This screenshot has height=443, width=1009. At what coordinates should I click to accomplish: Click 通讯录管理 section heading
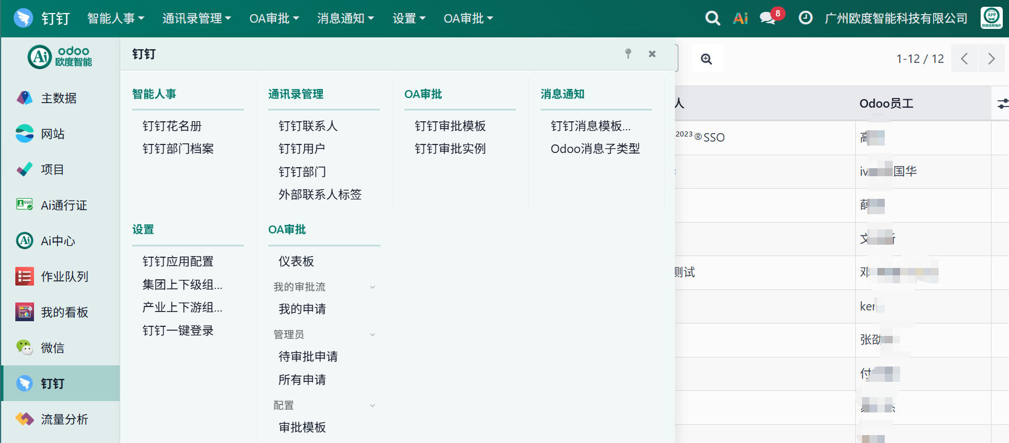tap(296, 94)
